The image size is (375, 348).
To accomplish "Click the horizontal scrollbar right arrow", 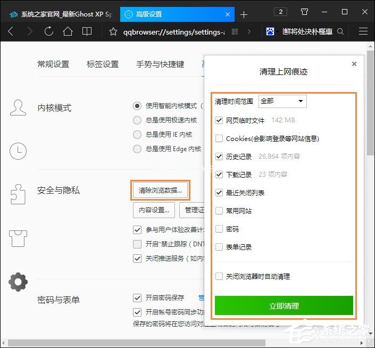I will pyautogui.click(x=362, y=343).
